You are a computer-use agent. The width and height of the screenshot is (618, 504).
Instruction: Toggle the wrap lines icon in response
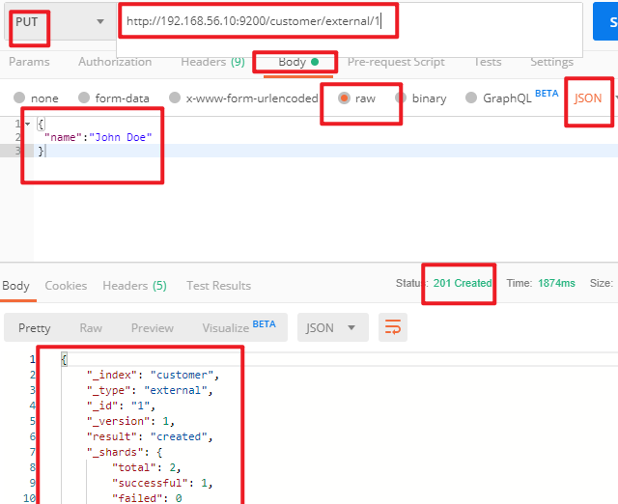[393, 327]
